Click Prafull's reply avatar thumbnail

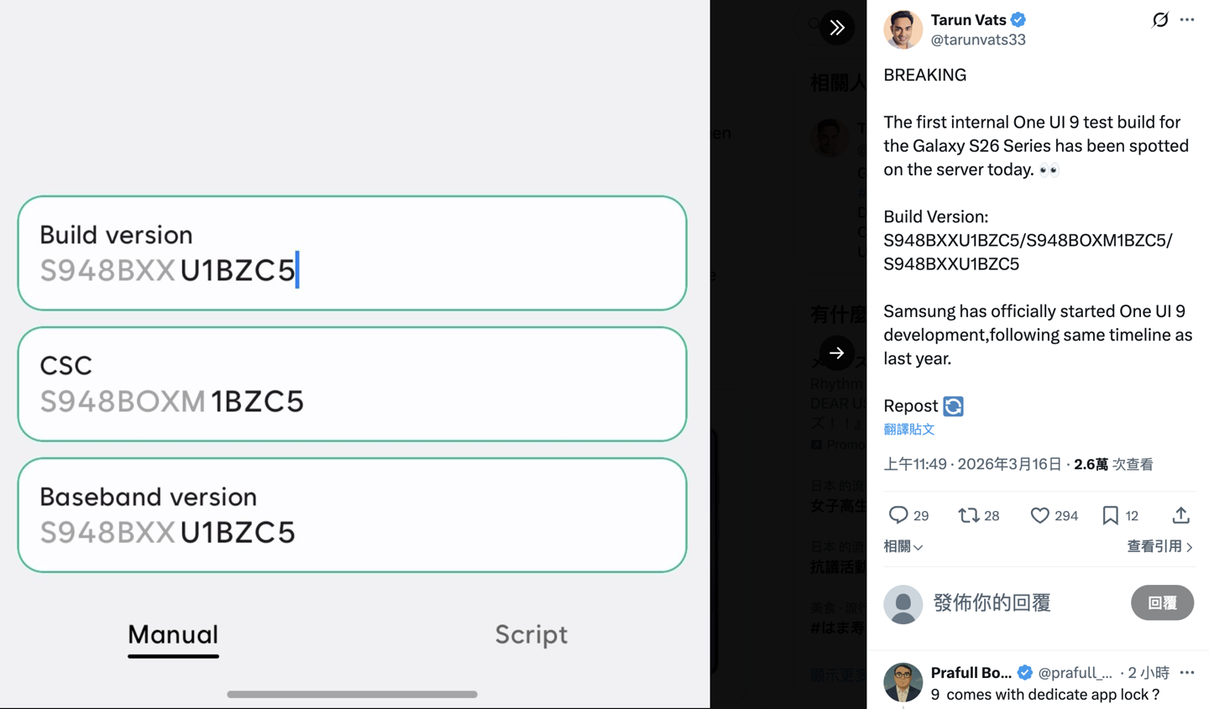[903, 681]
